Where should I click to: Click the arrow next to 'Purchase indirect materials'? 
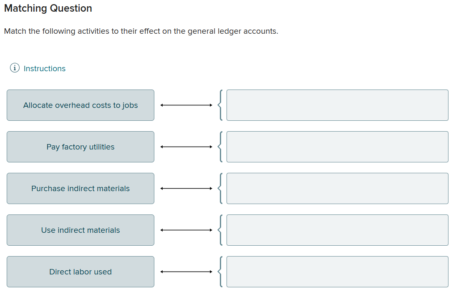click(186, 188)
